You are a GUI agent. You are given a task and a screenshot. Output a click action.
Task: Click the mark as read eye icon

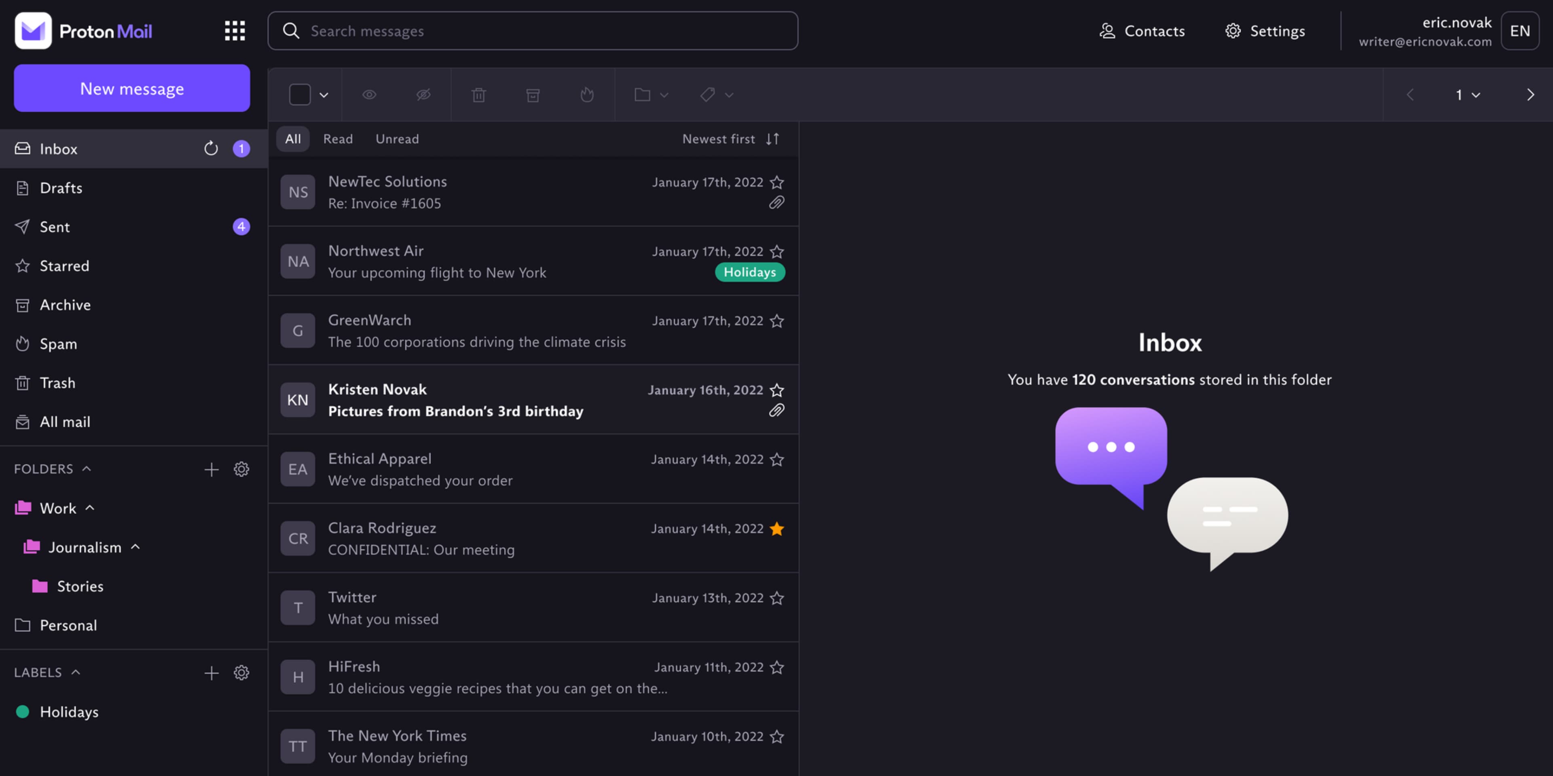(x=369, y=95)
